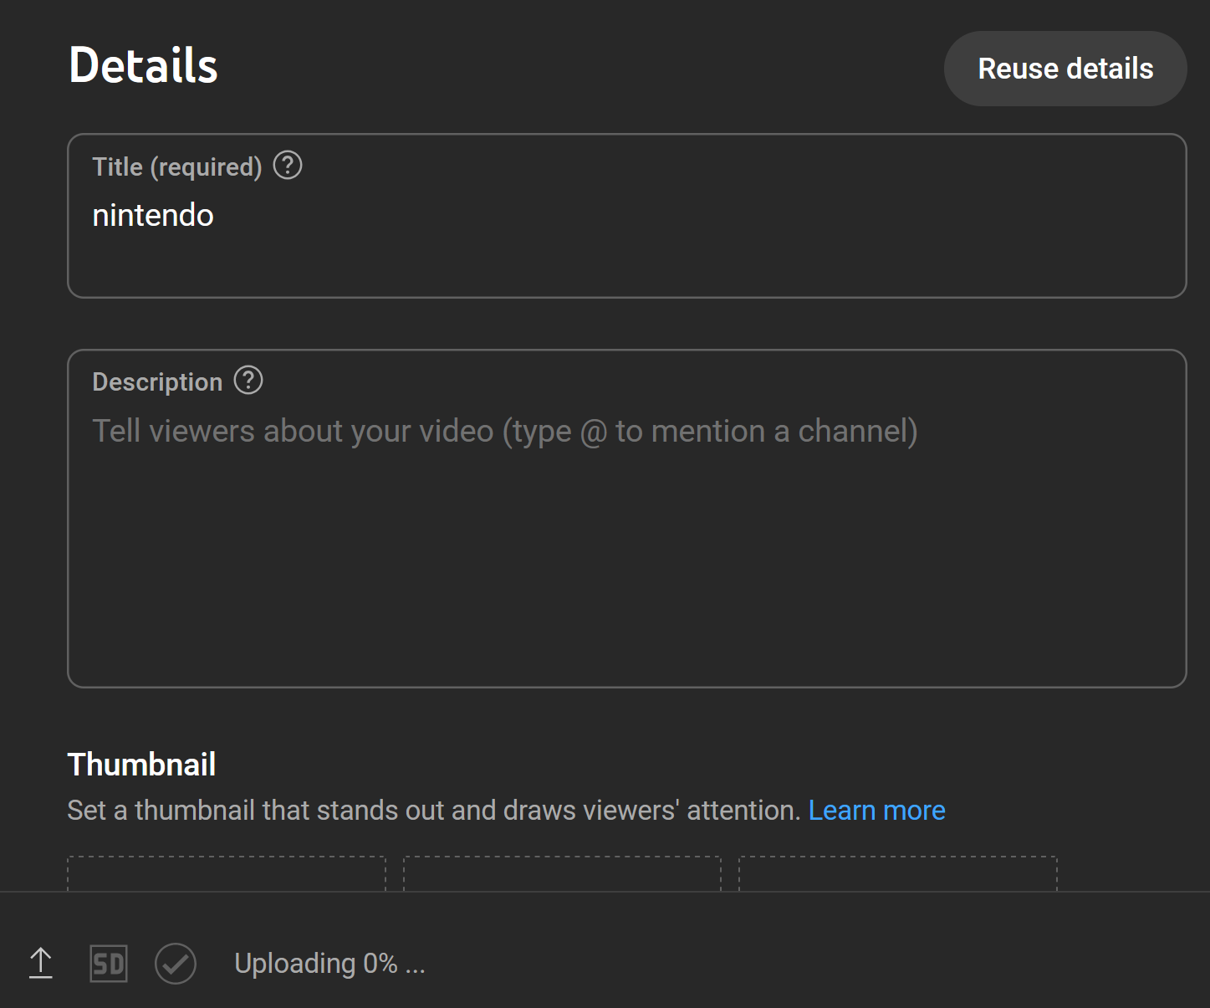Open the Description help question-mark icon
Image resolution: width=1210 pixels, height=1008 pixels.
coord(248,381)
